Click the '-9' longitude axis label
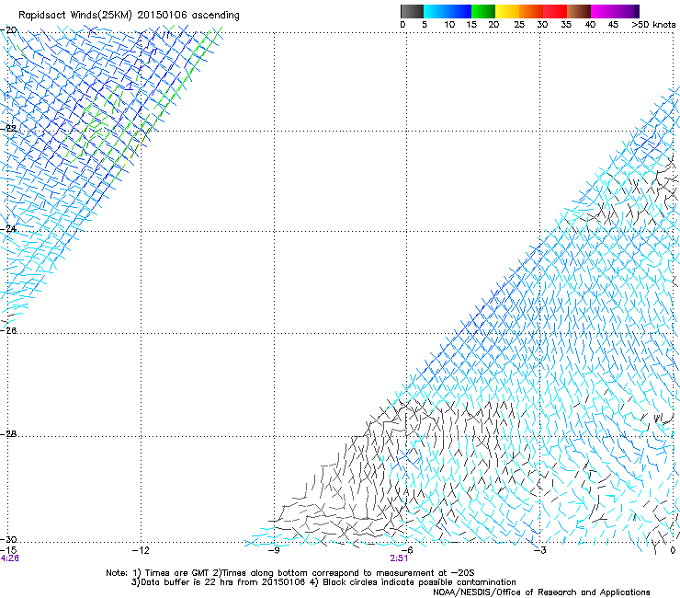Image resolution: width=680 pixels, height=598 pixels. pyautogui.click(x=274, y=550)
